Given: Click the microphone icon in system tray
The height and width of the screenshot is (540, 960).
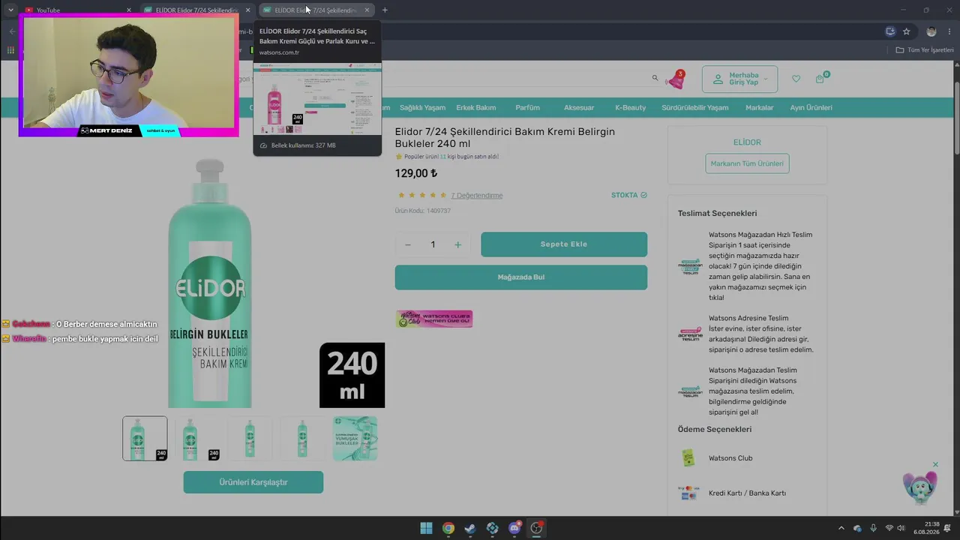Looking at the screenshot, I should point(873,528).
